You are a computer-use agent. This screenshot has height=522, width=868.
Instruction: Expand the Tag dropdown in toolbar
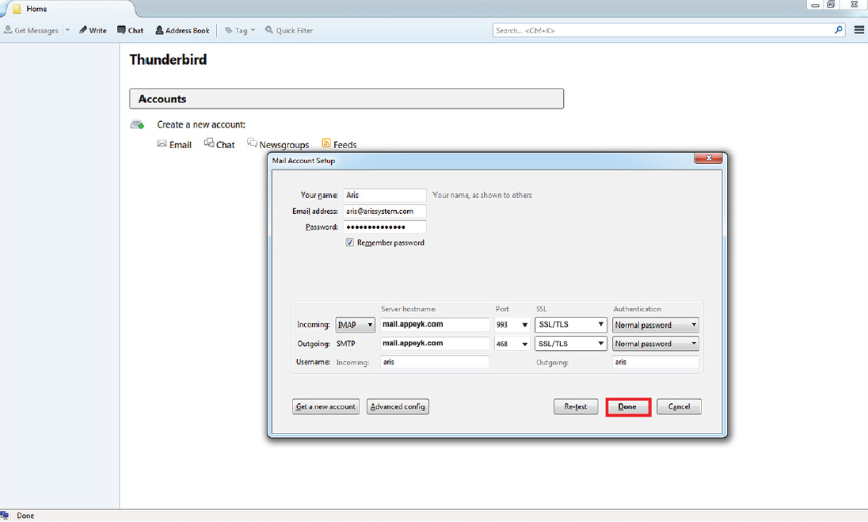(240, 30)
